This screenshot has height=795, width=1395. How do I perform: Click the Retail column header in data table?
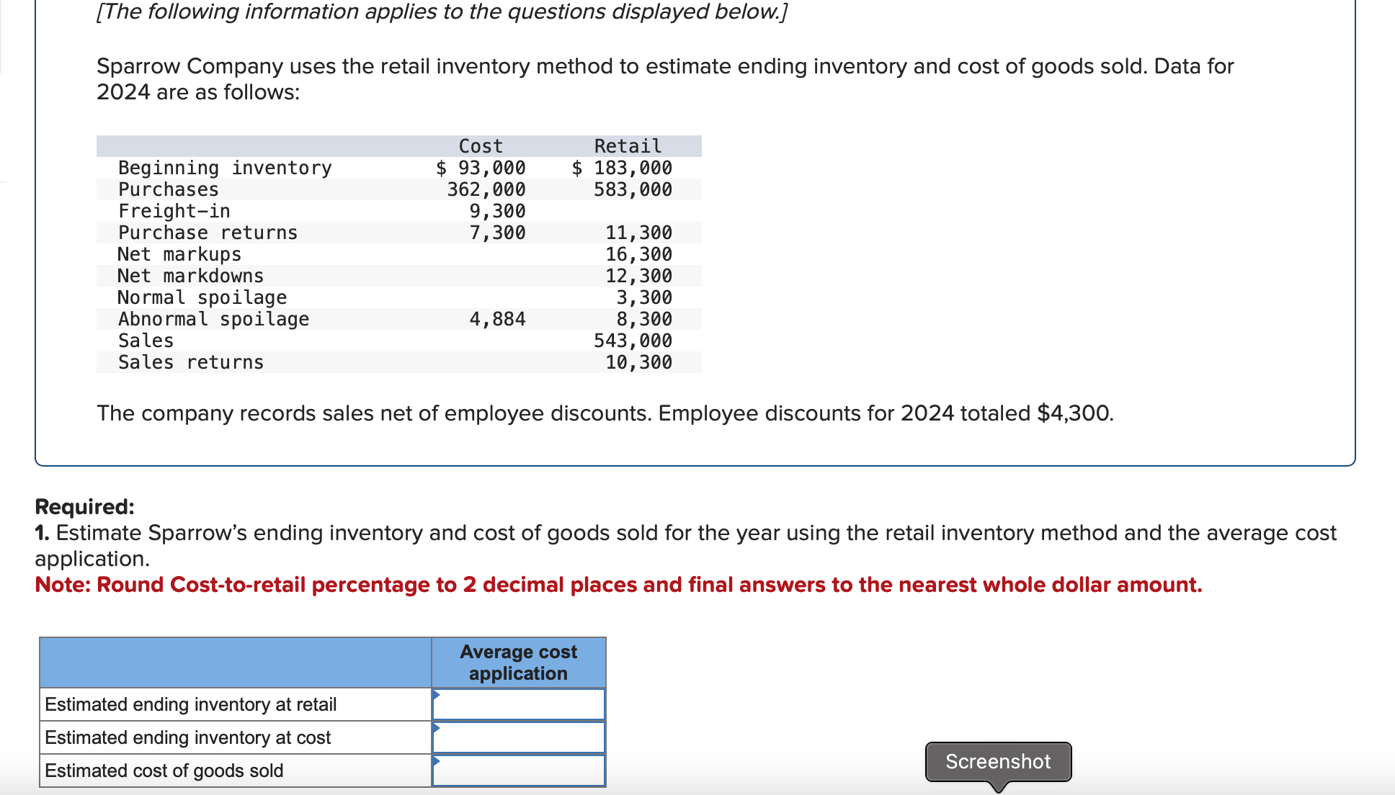coord(627,146)
